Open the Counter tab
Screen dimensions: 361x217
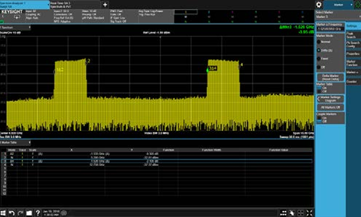click(353, 82)
